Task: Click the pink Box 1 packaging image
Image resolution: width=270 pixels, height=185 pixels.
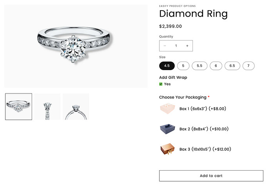Action: [x=167, y=109]
